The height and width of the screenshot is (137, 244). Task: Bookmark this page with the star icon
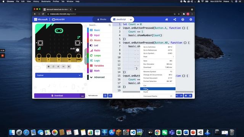179,14
